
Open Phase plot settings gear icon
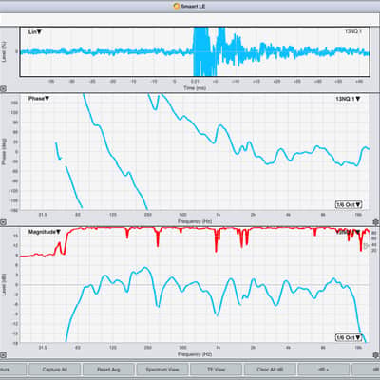pyautogui.click(x=375, y=221)
